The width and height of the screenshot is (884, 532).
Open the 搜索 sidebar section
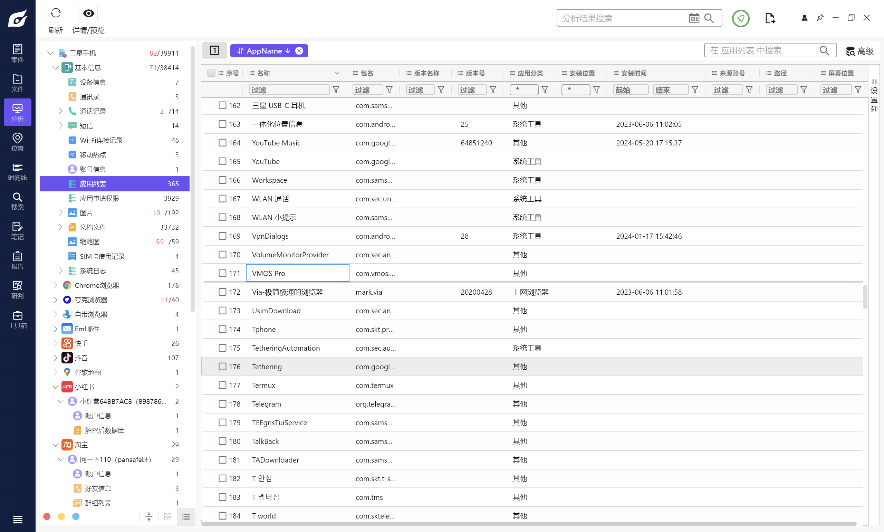click(17, 201)
